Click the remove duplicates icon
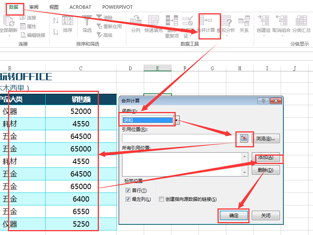Image resolution: width=313 pixels, height=235 pixels. coord(172,21)
